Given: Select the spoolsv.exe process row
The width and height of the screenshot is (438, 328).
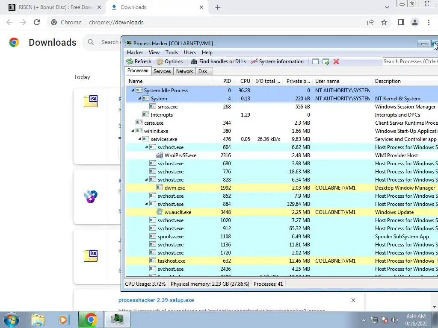Looking at the screenshot, I should tap(282, 237).
